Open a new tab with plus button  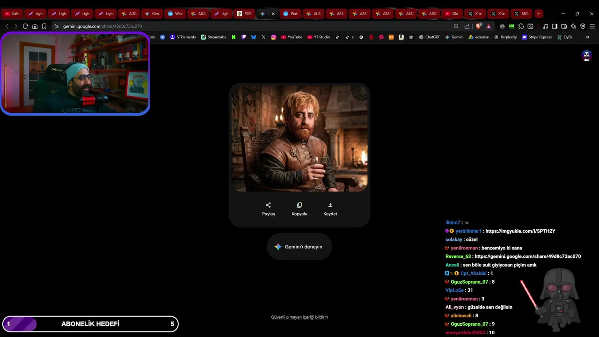click(x=539, y=14)
